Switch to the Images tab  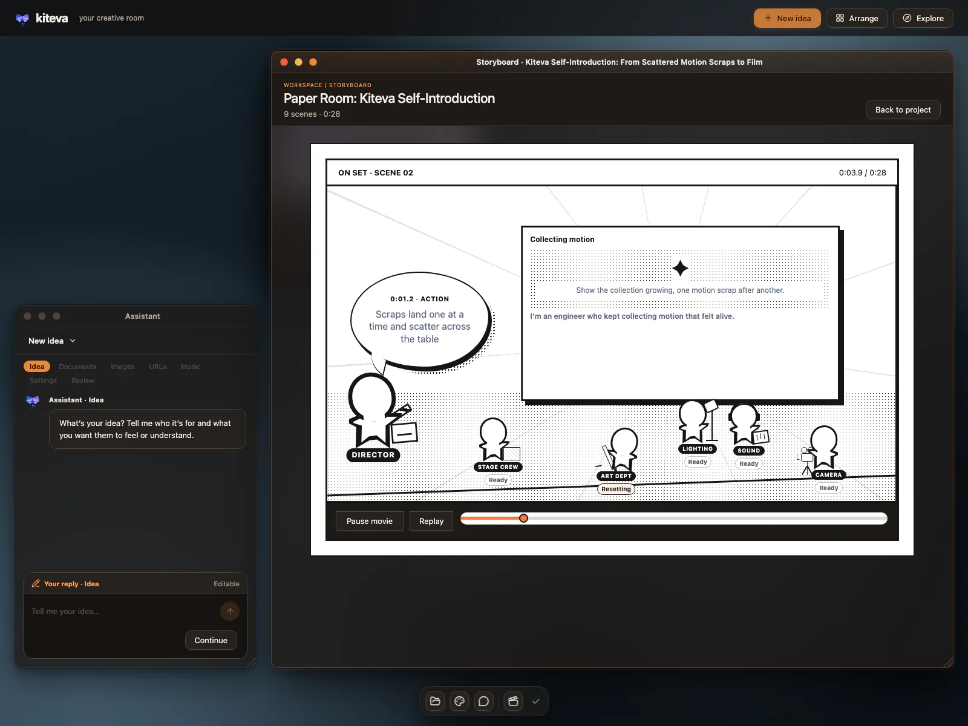coord(123,367)
